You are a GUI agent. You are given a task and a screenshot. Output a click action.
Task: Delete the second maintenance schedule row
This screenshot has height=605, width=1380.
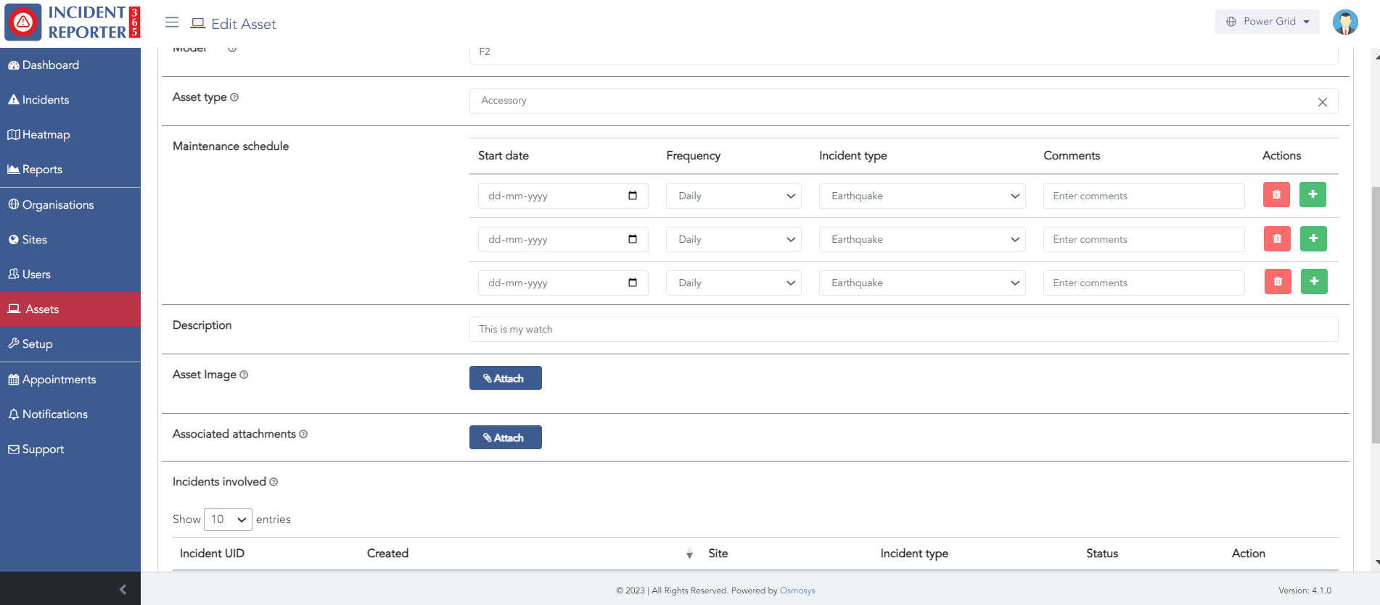point(1276,238)
